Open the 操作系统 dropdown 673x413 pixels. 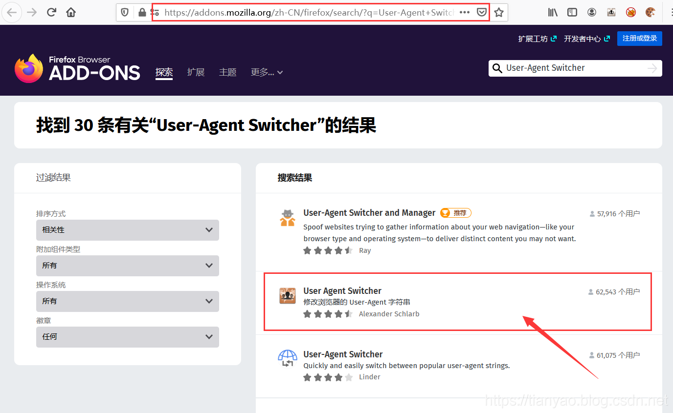pos(128,301)
